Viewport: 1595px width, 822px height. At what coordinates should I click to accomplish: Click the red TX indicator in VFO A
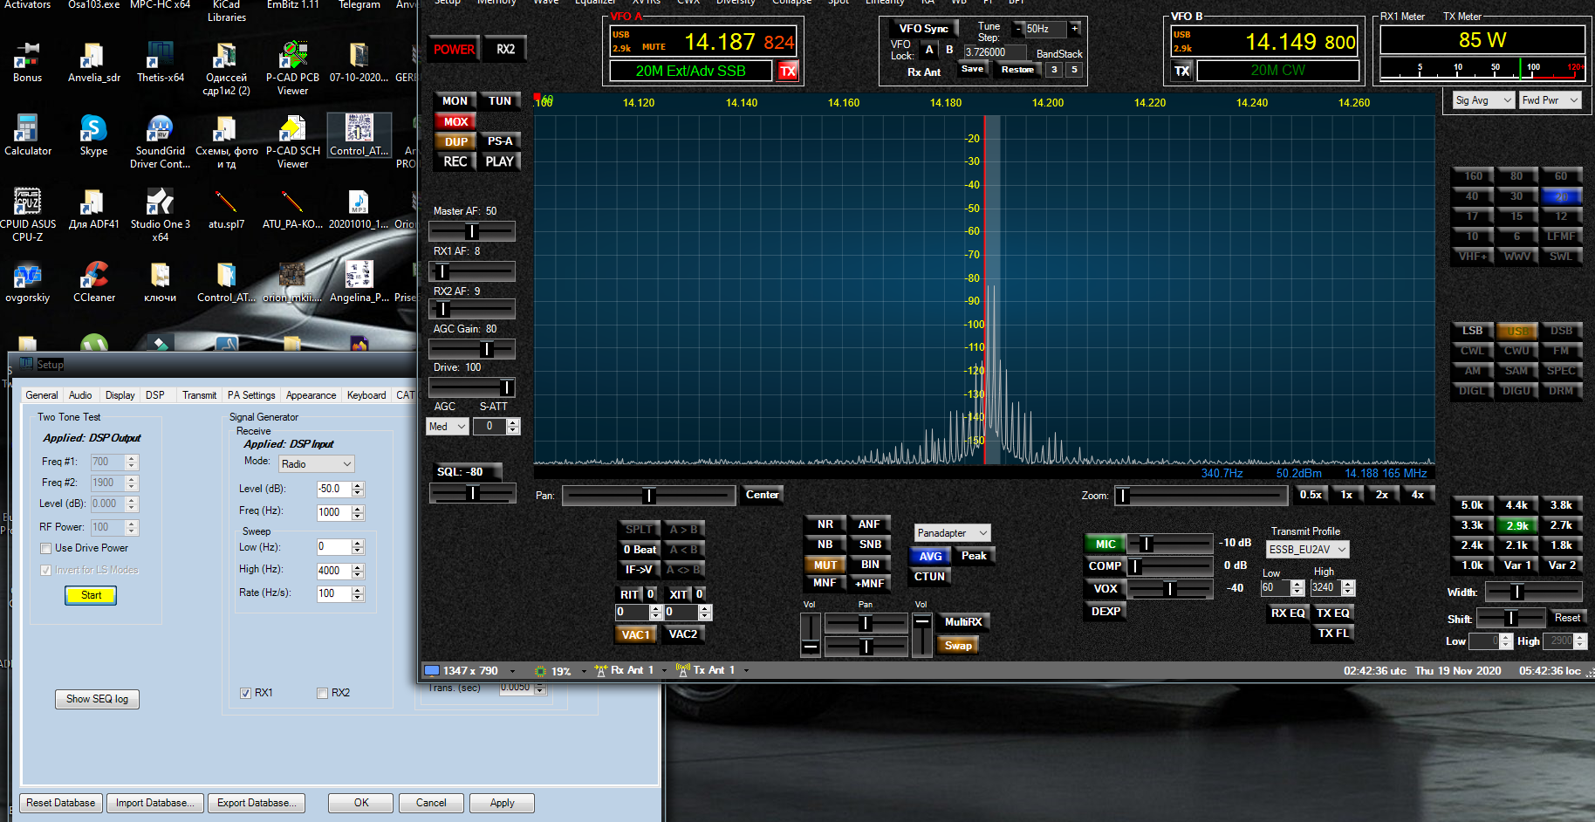[x=787, y=72]
